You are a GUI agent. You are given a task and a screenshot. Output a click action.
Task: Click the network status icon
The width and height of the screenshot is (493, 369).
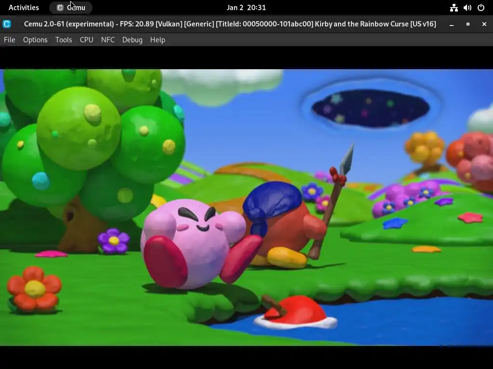[x=454, y=8]
